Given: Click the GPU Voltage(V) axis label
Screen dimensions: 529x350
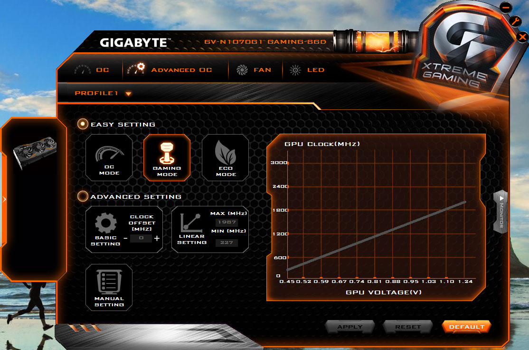Looking at the screenshot, I should pos(384,292).
